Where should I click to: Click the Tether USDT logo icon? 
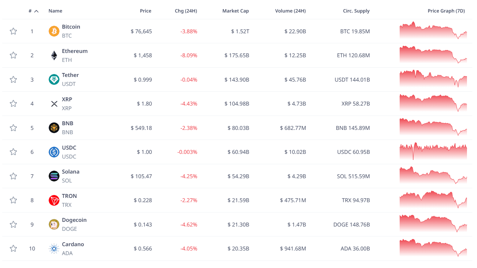(x=54, y=79)
